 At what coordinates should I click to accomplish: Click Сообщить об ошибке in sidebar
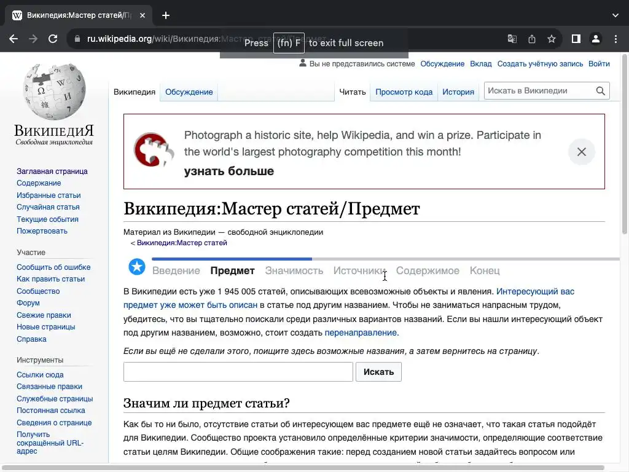[x=53, y=267]
